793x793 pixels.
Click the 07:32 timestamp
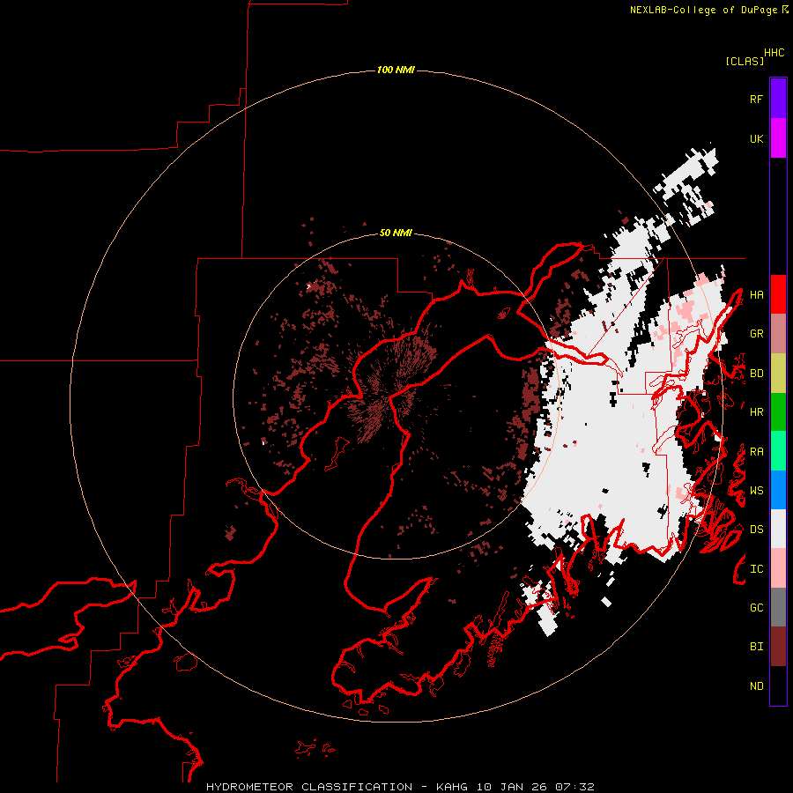coord(574,787)
